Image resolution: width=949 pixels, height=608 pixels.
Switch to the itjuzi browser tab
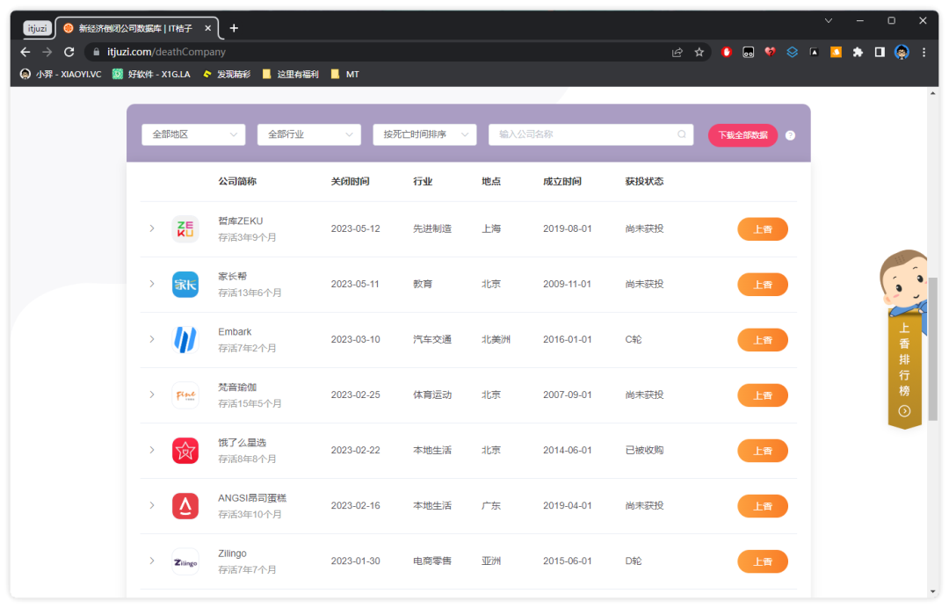(x=37, y=28)
